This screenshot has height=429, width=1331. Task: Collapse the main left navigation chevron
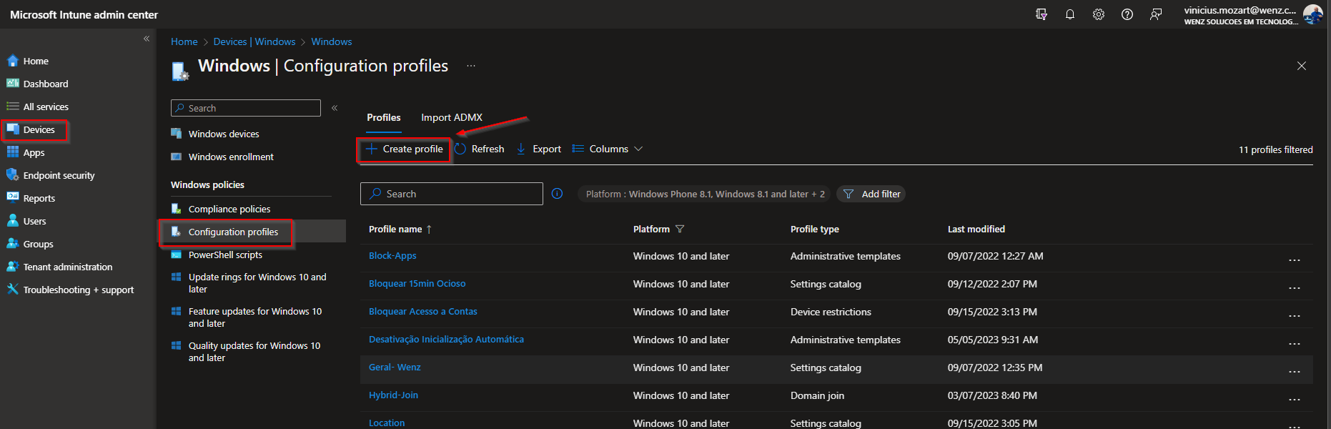coord(147,39)
